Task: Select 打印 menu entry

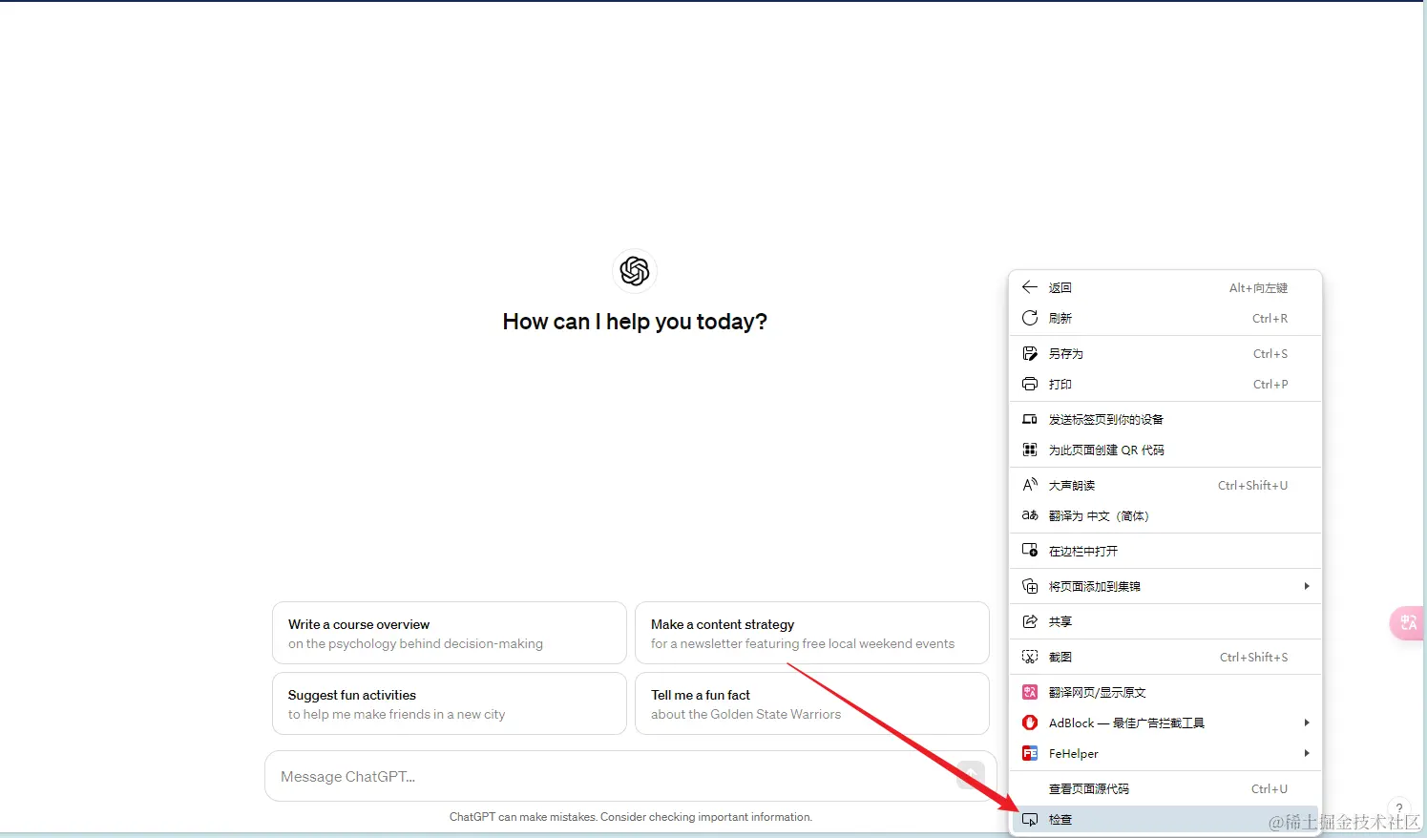Action: [1165, 384]
